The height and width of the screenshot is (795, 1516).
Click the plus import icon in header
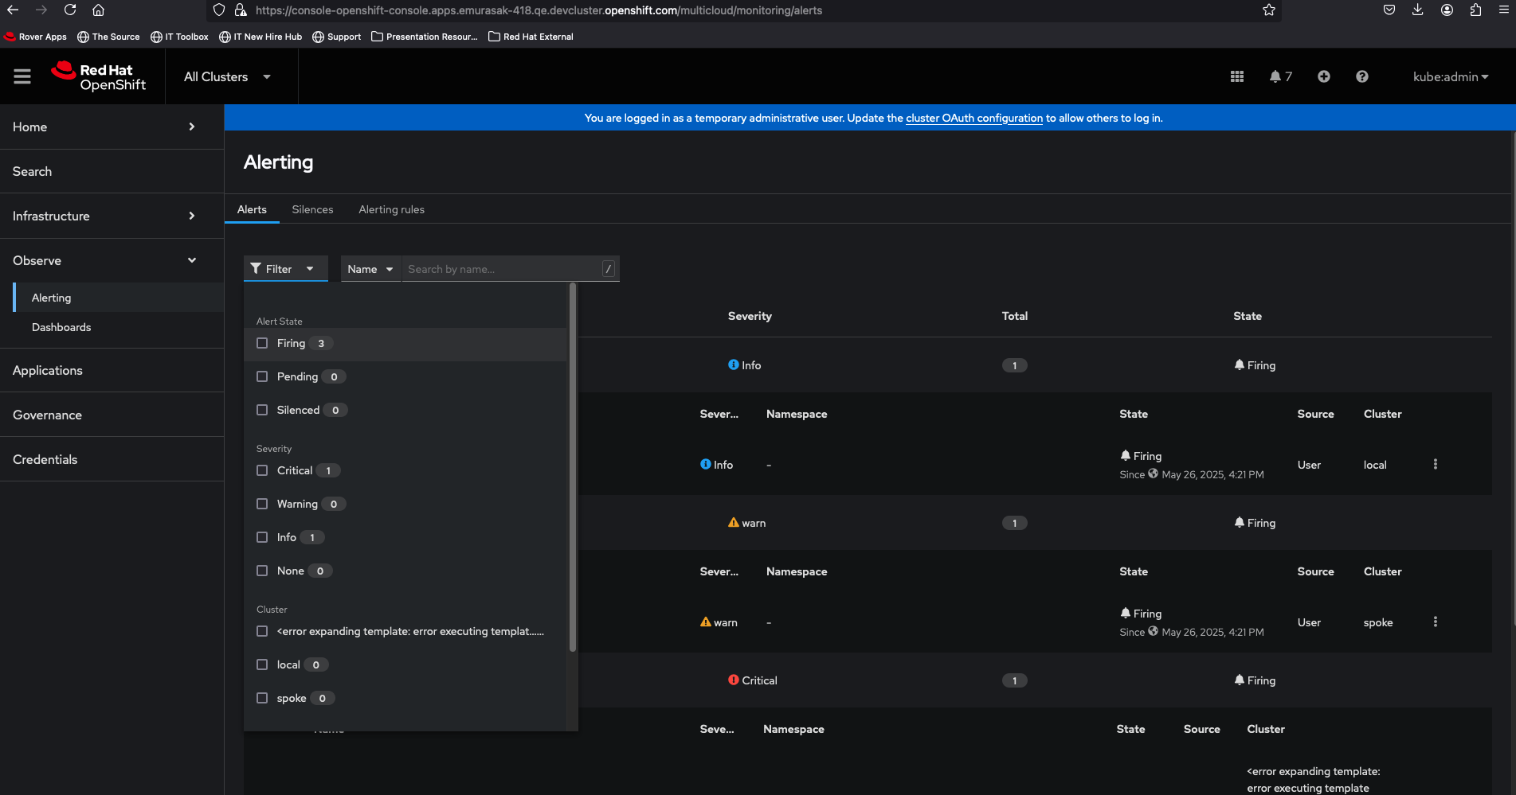(1324, 76)
